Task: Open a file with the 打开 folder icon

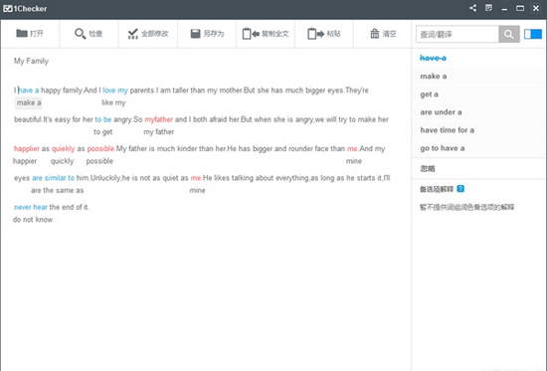Action: click(22, 34)
